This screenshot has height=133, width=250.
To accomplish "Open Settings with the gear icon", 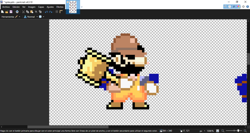I will tap(243, 7).
